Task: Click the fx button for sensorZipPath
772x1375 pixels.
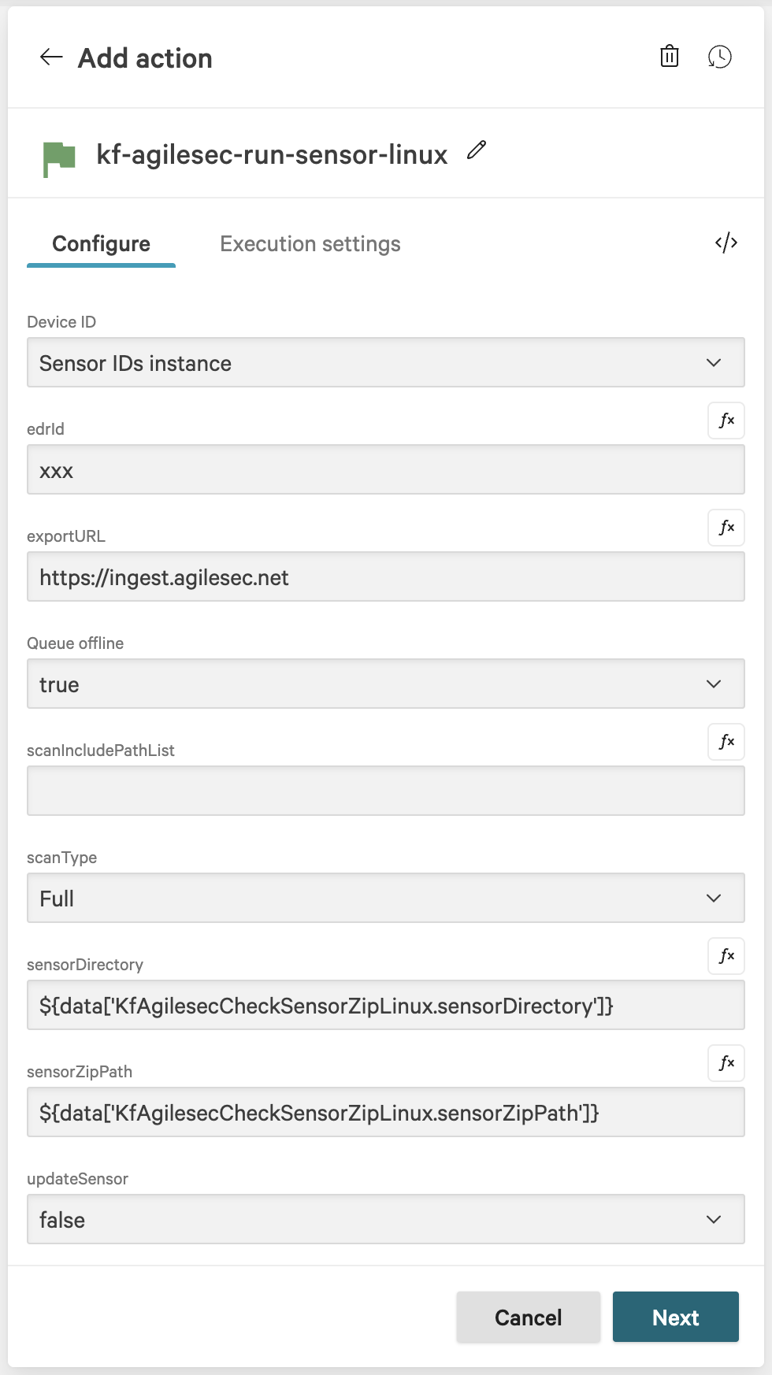Action: tap(726, 1063)
